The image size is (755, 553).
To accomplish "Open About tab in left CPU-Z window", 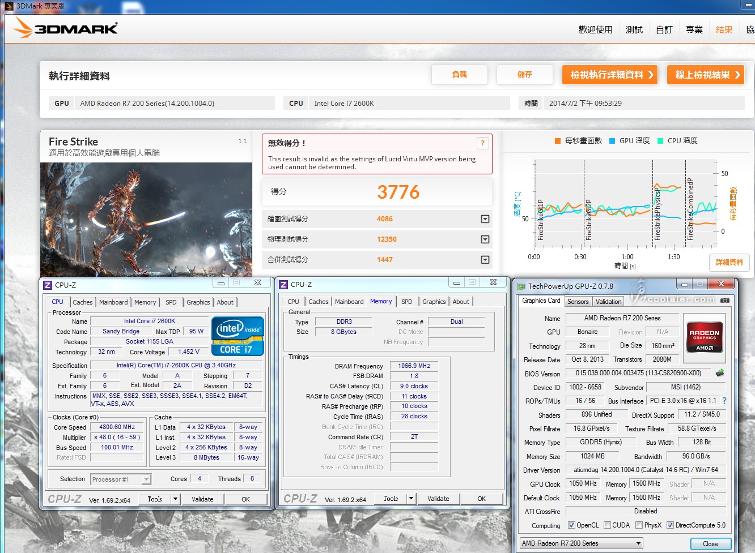I will pos(225,302).
